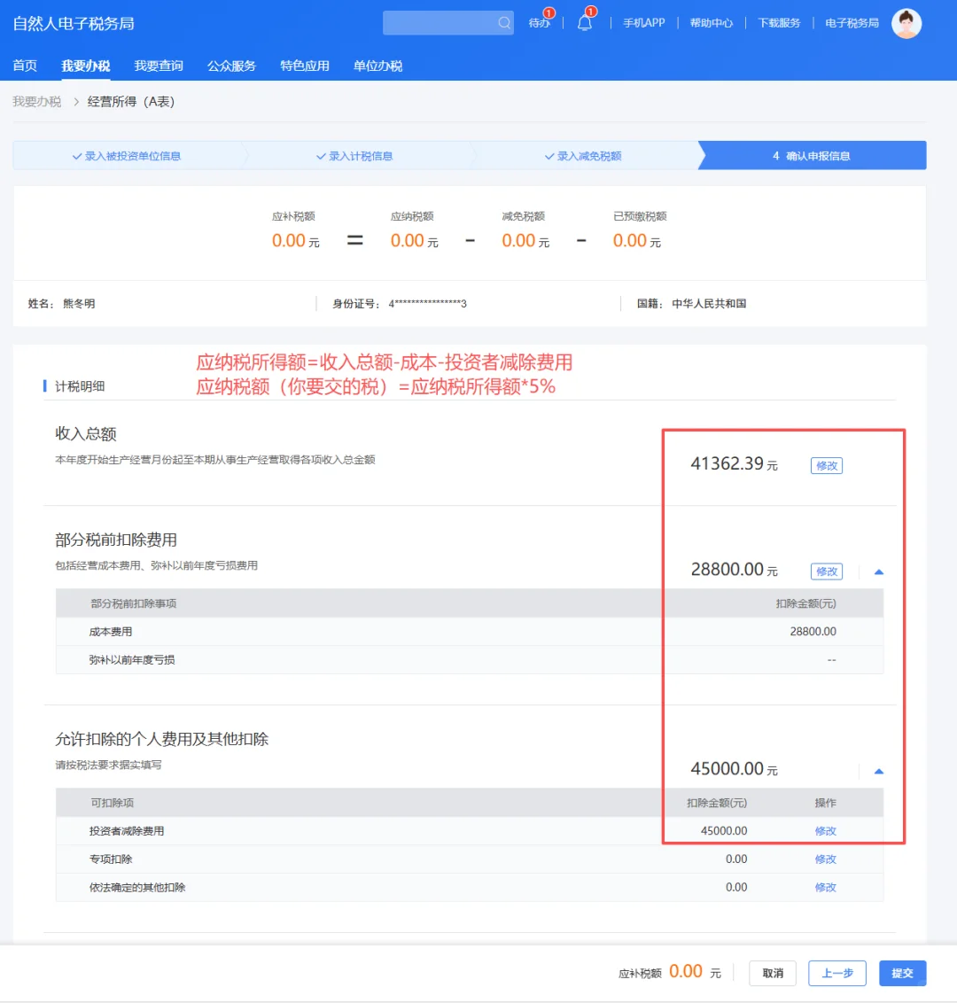The height and width of the screenshot is (1003, 957).
Task: Click 修改 beside 收入总额 amount
Action: (825, 464)
